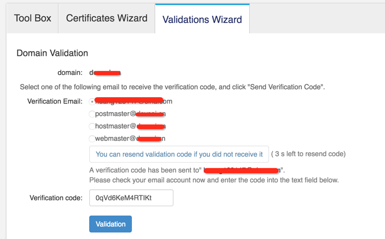Choose the webmaster@ email radio option
The width and height of the screenshot is (385, 239).
[x=92, y=138]
